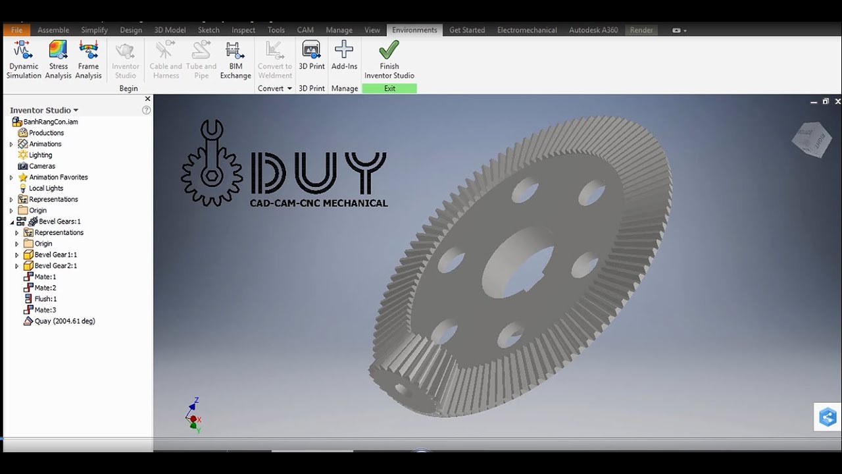Collapse the Bevel Gears:1 node
This screenshot has height=474, width=842.
(11, 222)
